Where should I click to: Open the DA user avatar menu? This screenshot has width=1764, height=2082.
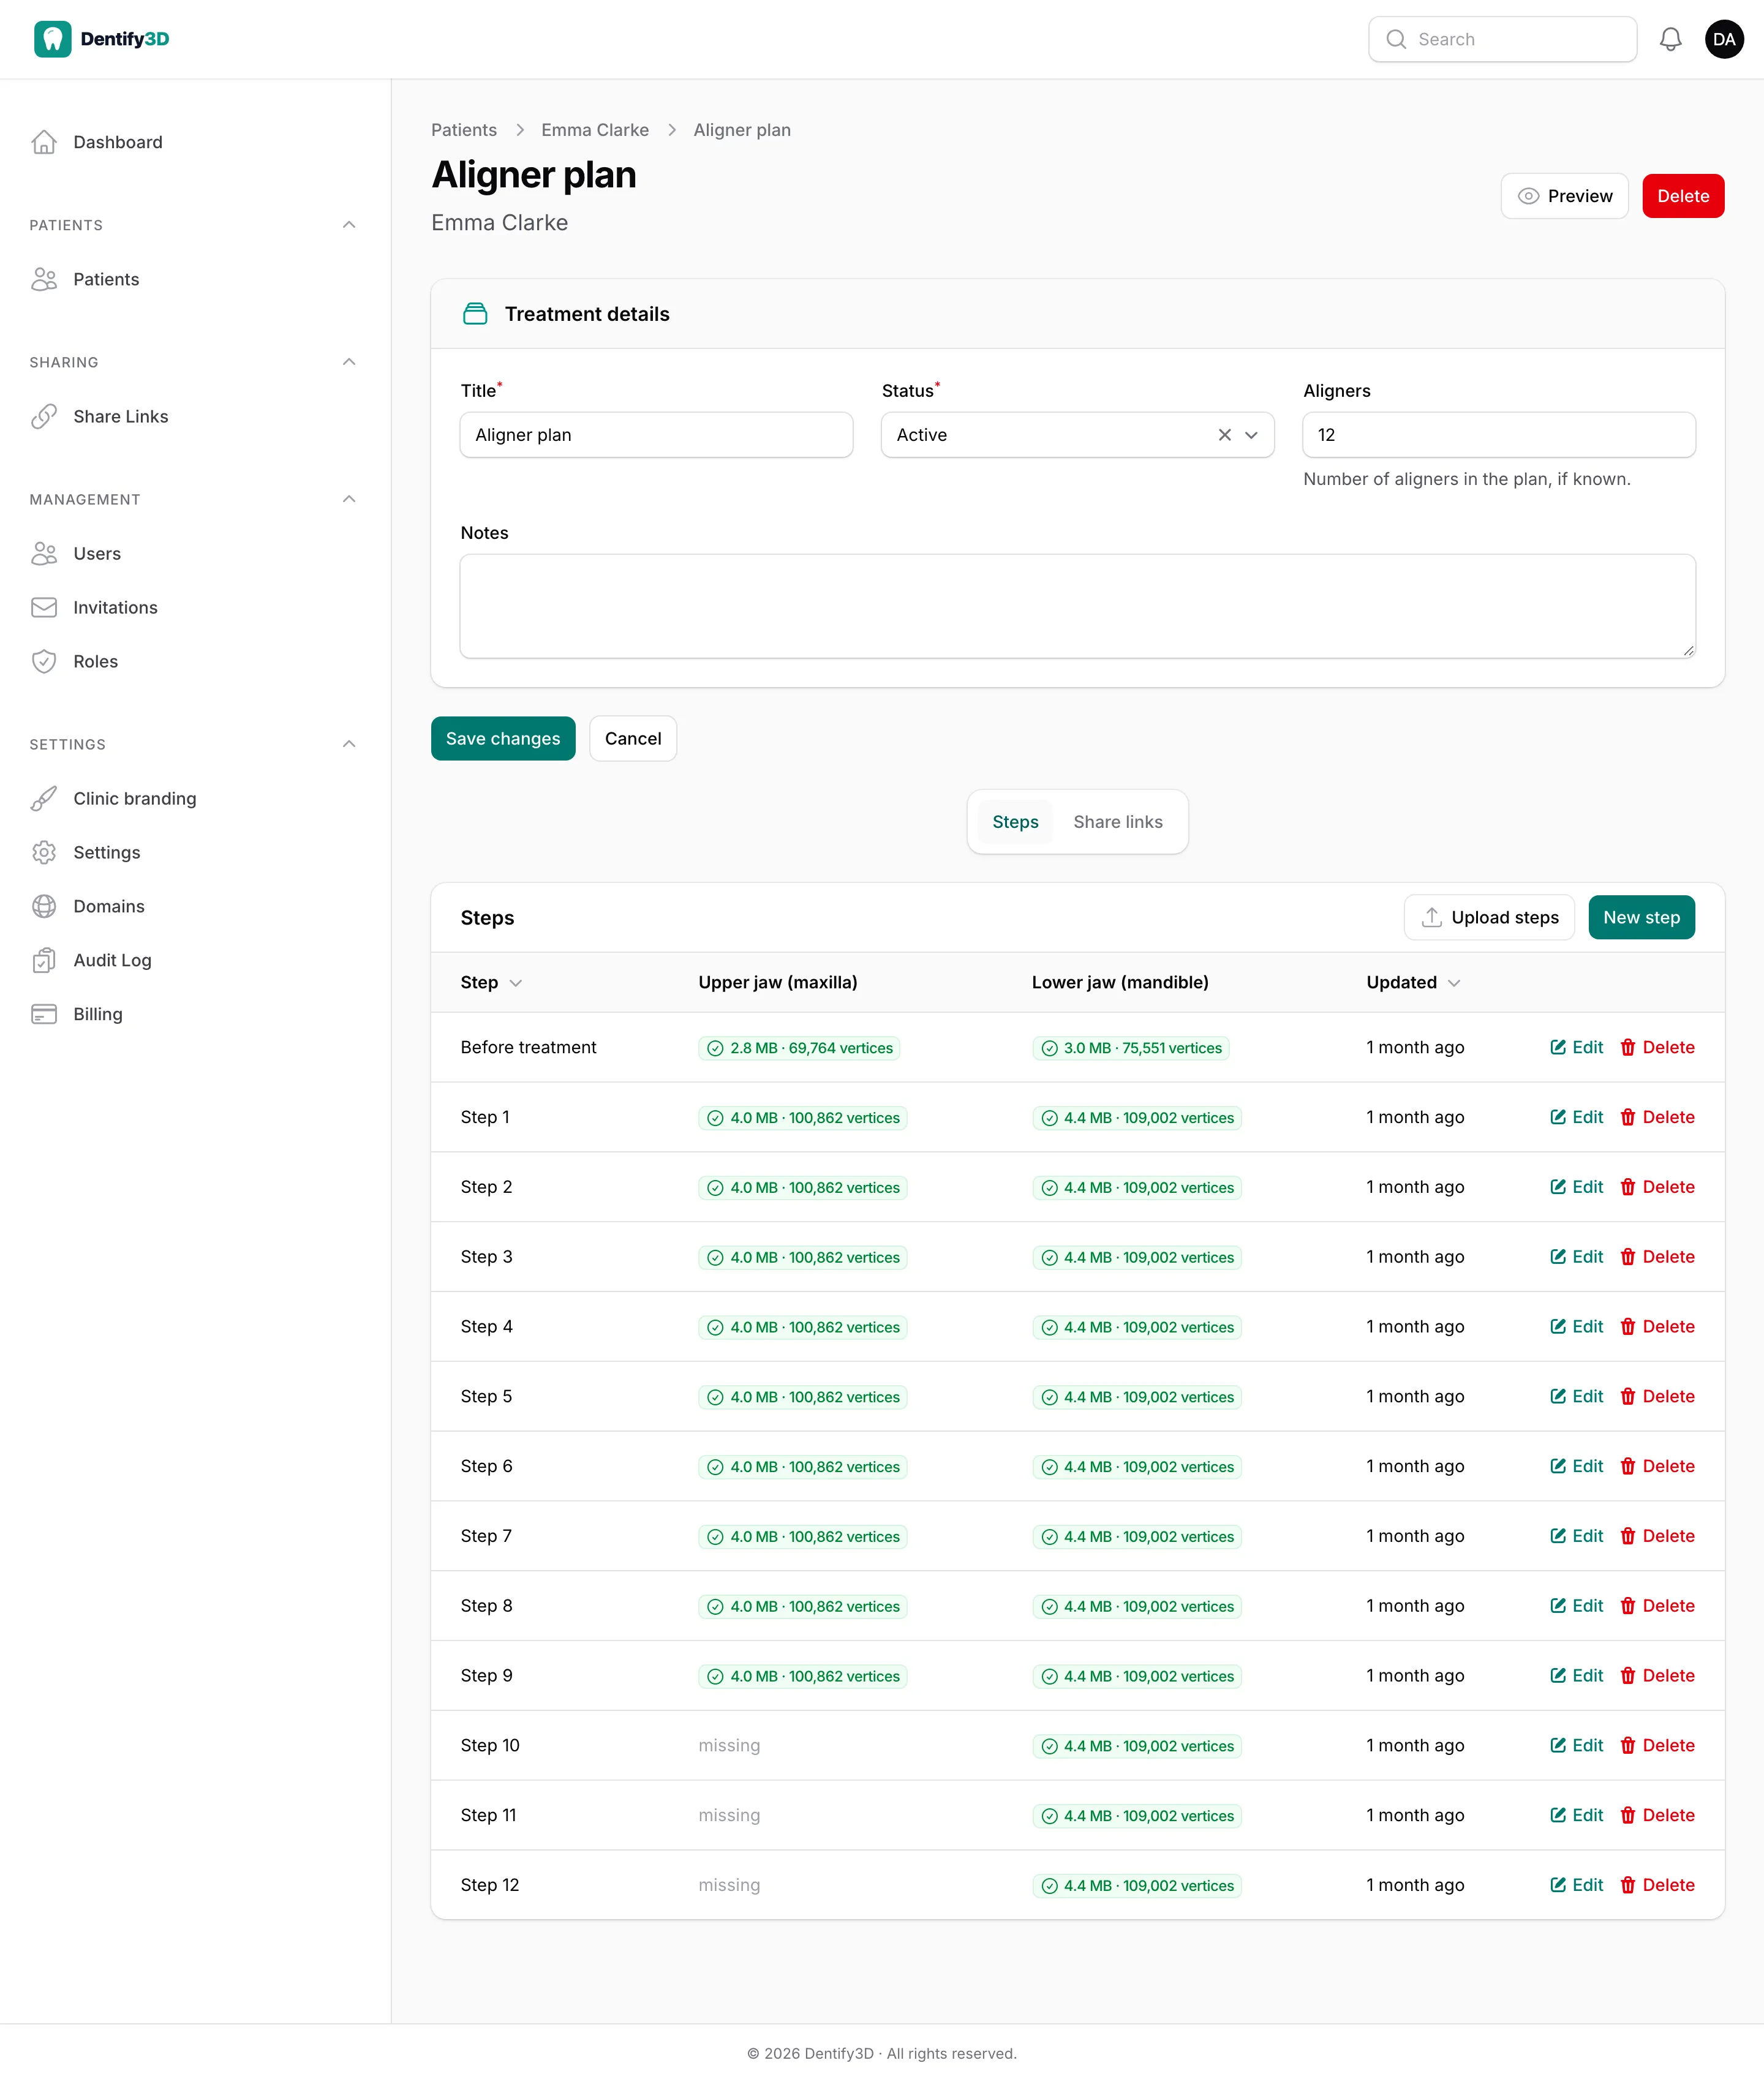tap(1724, 39)
